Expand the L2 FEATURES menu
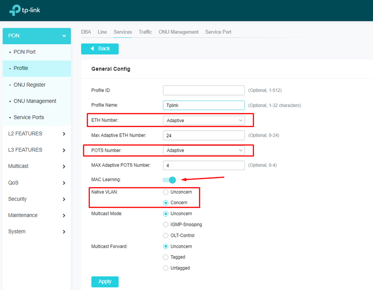 point(64,134)
